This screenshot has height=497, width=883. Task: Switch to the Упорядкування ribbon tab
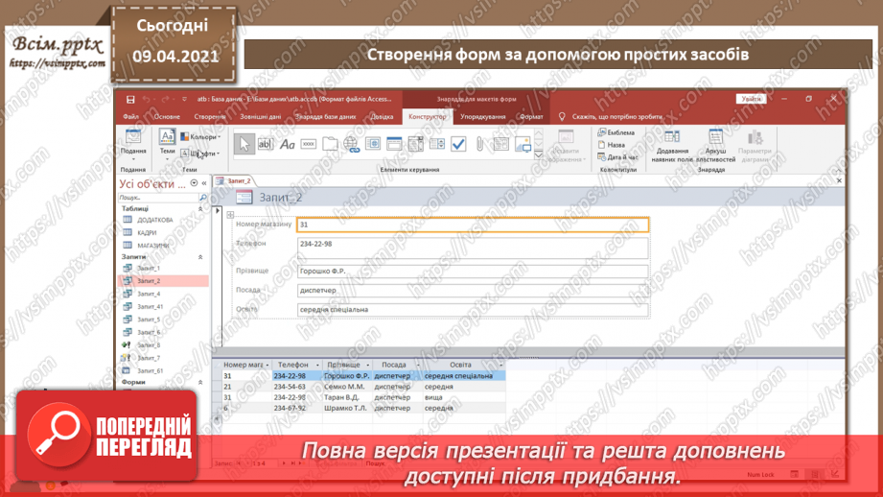pos(482,117)
